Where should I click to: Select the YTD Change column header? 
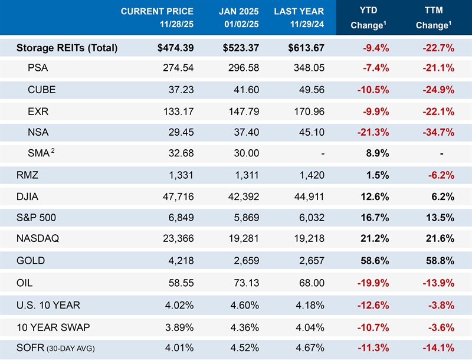point(368,18)
